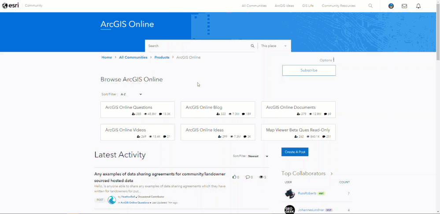
Task: Click the Browse ArcGIS Online heading
Action: (132, 79)
